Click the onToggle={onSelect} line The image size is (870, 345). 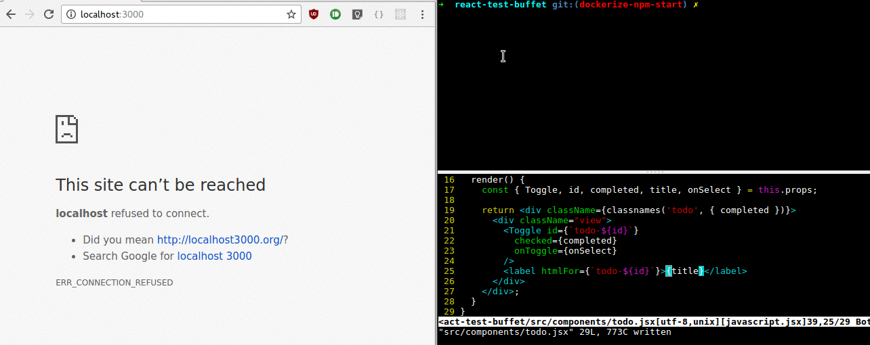[566, 251]
